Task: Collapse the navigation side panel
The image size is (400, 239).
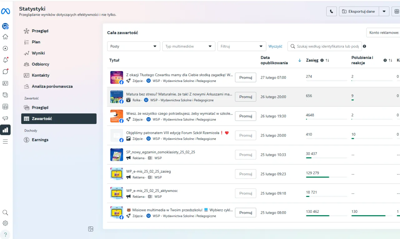Action: click(x=91, y=229)
